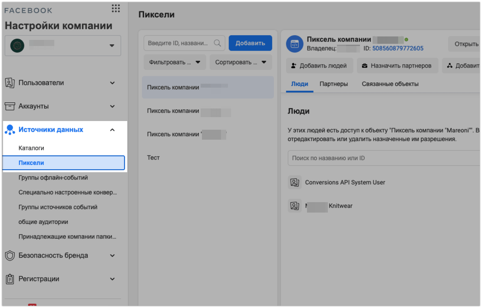Switch to the Связанные объекты tab
The height and width of the screenshot is (308, 482).
(390, 84)
